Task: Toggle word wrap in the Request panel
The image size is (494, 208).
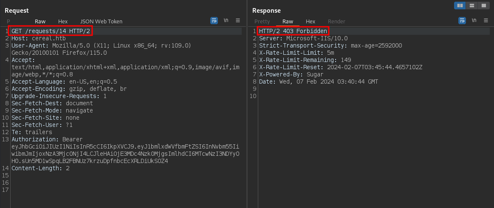Action: pos(214,20)
